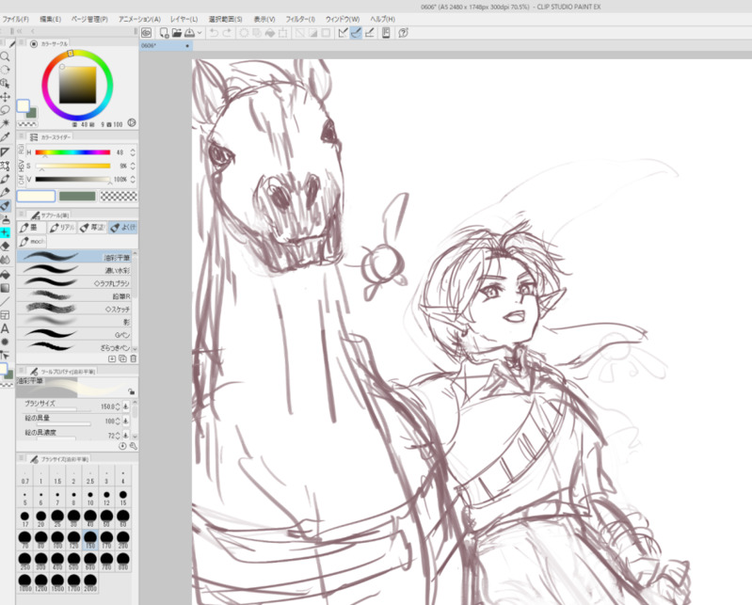Create copy of sub tool icon
Image resolution: width=752 pixels, height=605 pixels.
(122, 358)
